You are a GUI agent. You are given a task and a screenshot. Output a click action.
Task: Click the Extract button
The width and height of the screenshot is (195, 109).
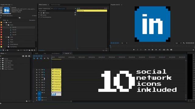point(168,50)
